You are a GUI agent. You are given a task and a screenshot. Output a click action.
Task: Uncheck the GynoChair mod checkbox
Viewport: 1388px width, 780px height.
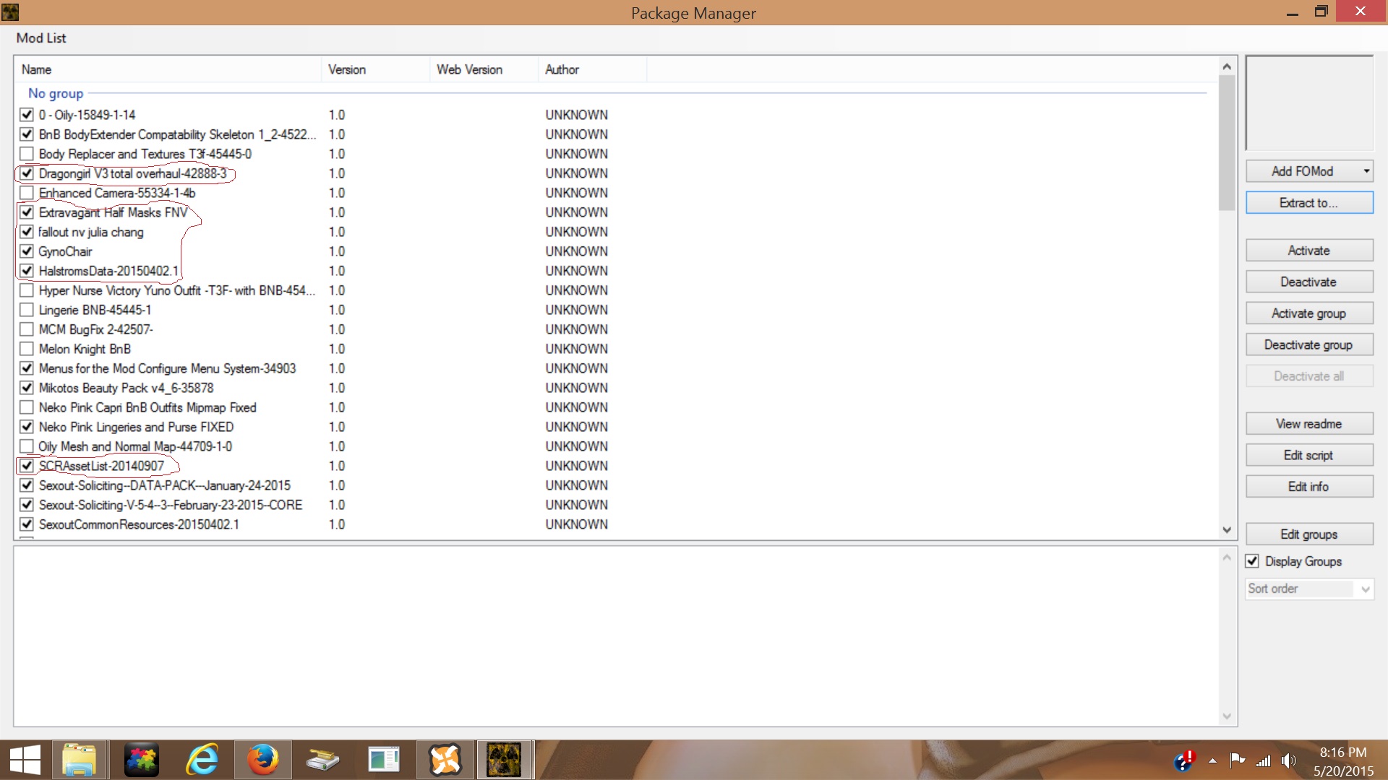(27, 251)
